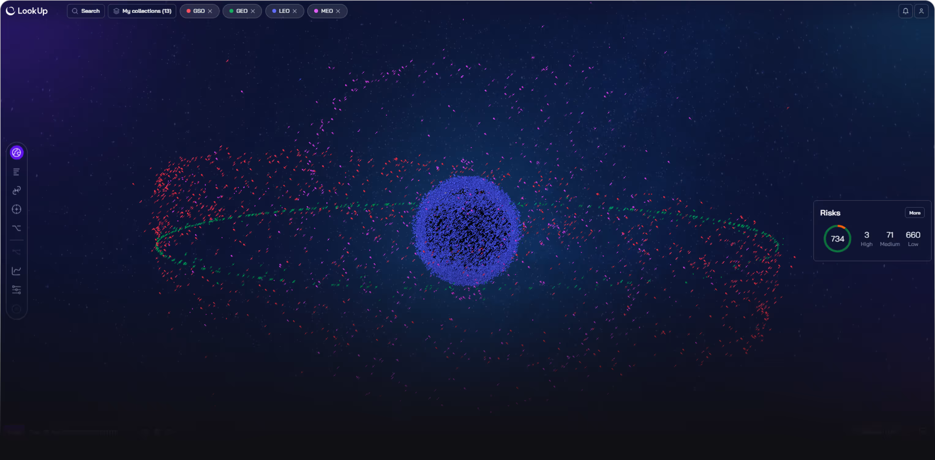This screenshot has width=935, height=460.
Task: Open the sliders settings sidebar icon
Action: click(17, 290)
